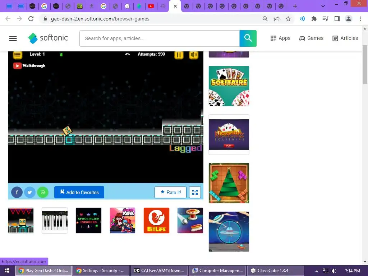368x276 pixels.
Task: Switch to Settings - Security taskbar window
Action: [x=101, y=271]
